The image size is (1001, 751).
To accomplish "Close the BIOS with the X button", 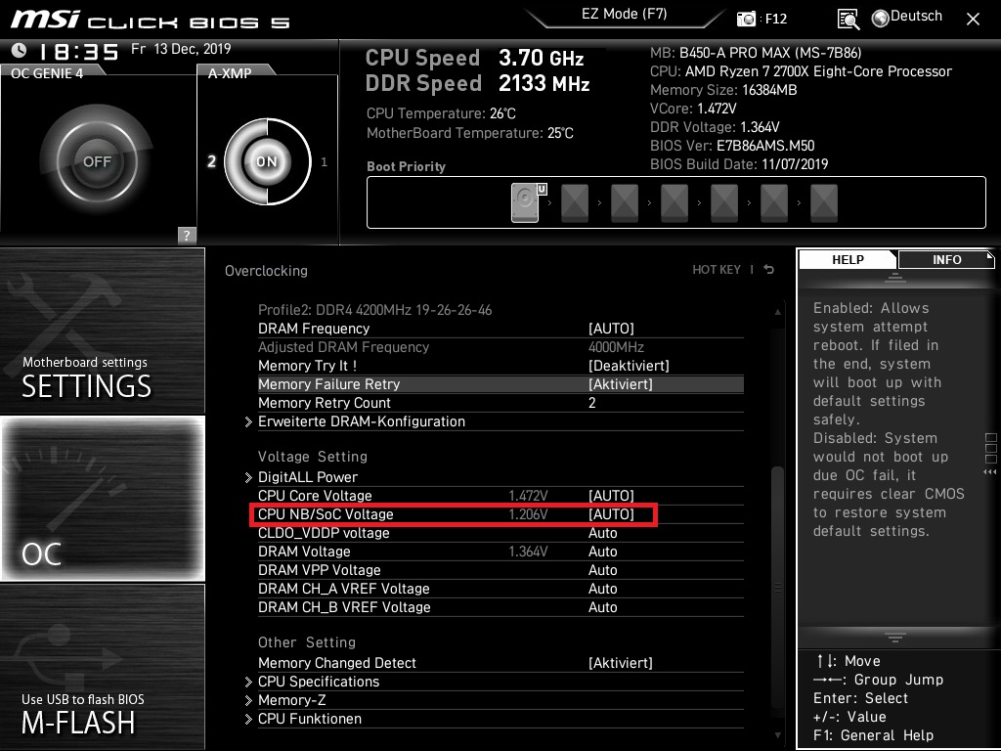I will [973, 20].
